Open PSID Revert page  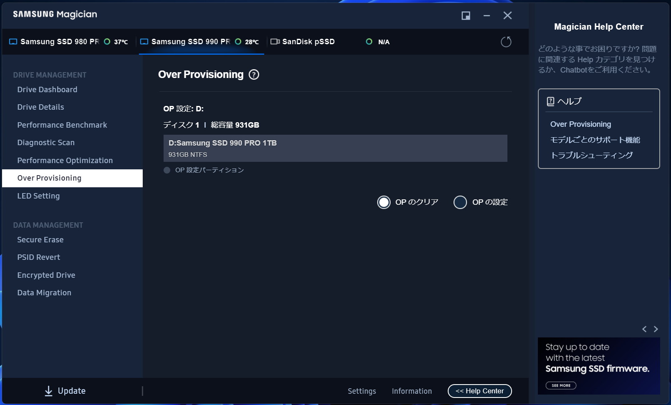point(39,257)
